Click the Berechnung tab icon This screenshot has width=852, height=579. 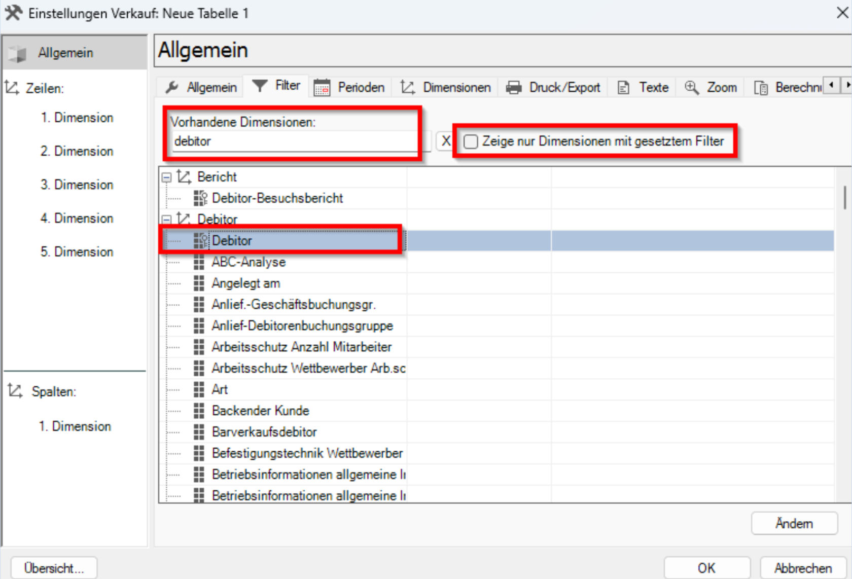coord(761,88)
